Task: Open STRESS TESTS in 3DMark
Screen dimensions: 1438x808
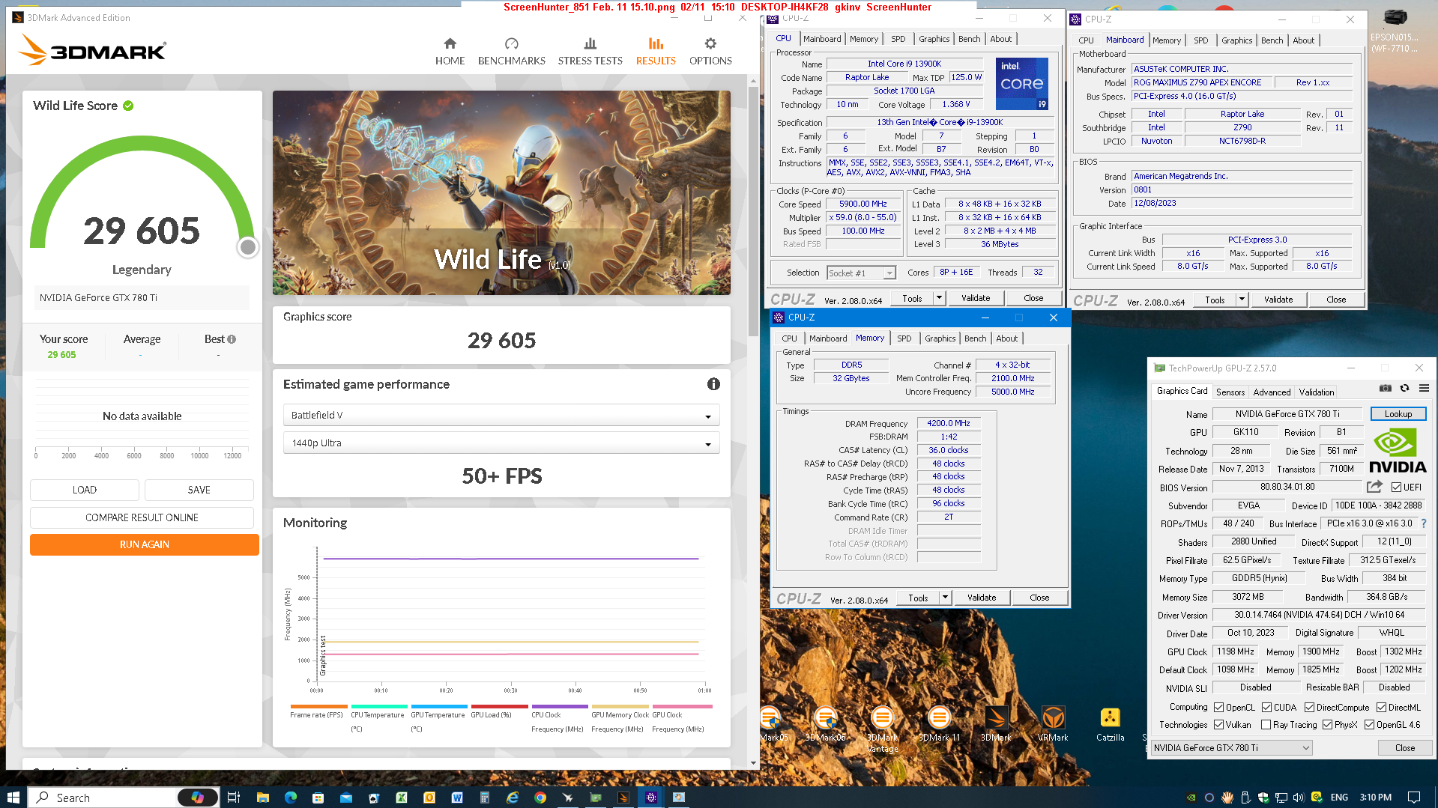Action: click(x=590, y=52)
